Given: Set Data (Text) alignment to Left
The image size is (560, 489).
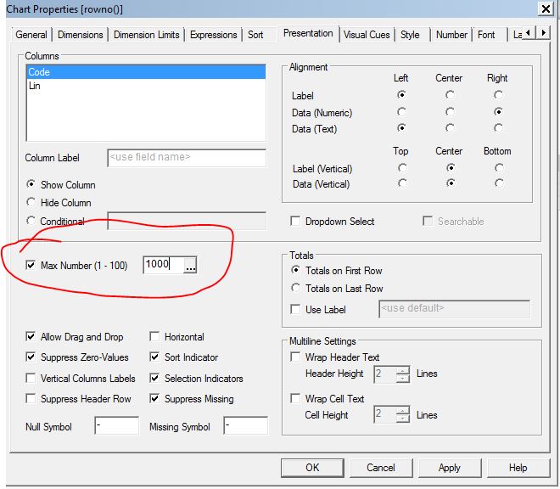Looking at the screenshot, I should [x=401, y=128].
